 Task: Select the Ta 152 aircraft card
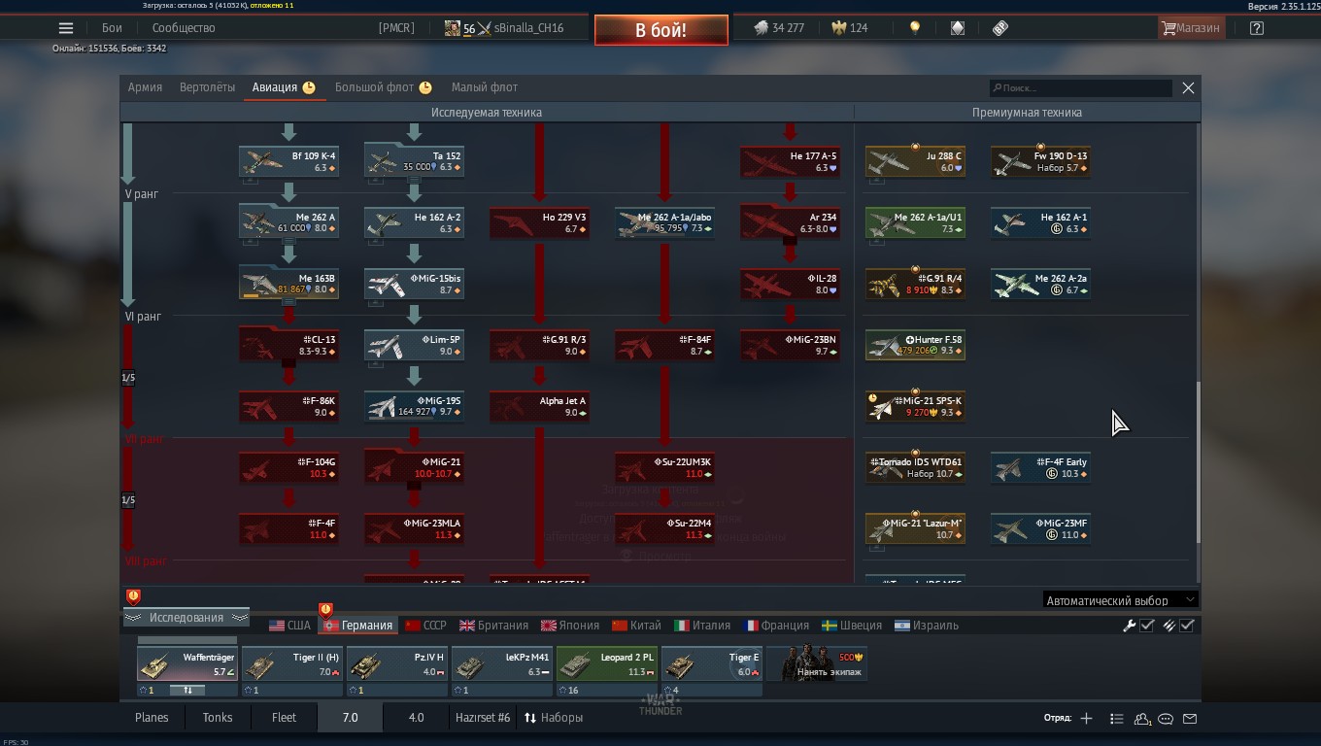[414, 161]
